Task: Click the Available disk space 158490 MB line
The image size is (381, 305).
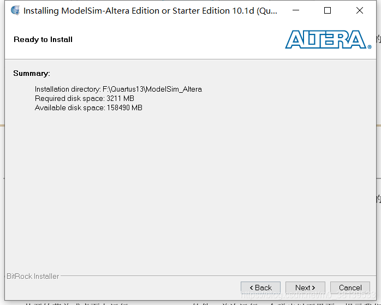Action: coord(88,107)
